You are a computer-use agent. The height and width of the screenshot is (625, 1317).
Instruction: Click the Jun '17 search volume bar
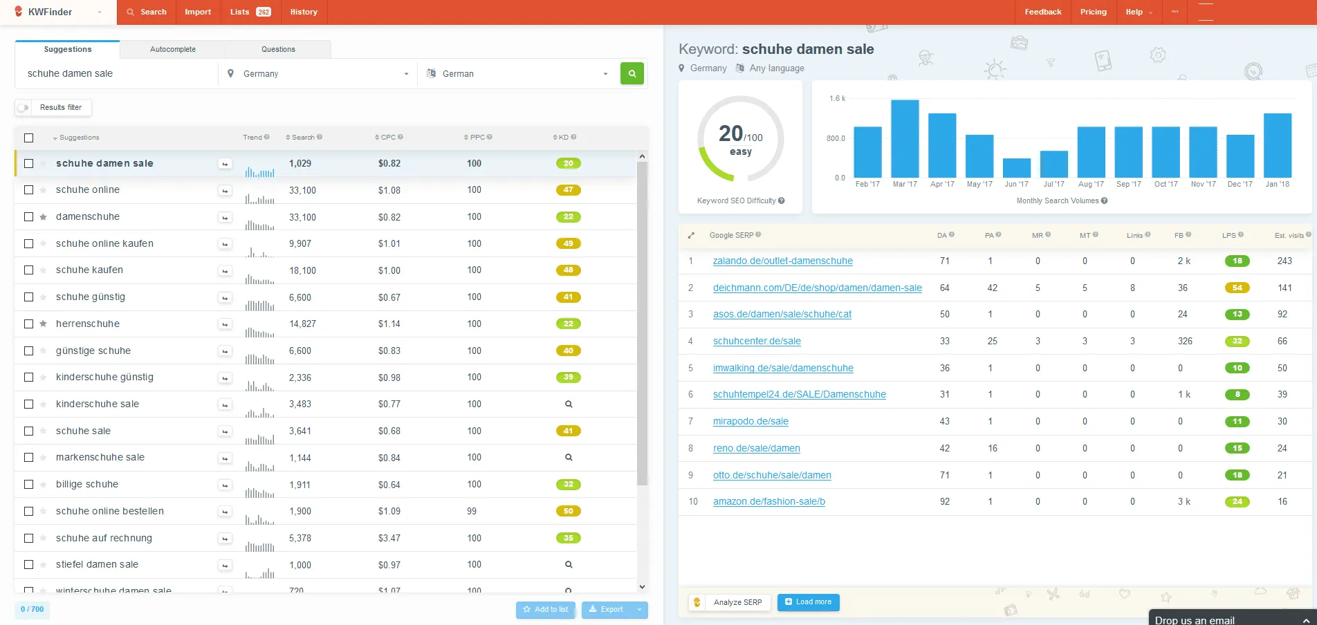coord(1017,168)
